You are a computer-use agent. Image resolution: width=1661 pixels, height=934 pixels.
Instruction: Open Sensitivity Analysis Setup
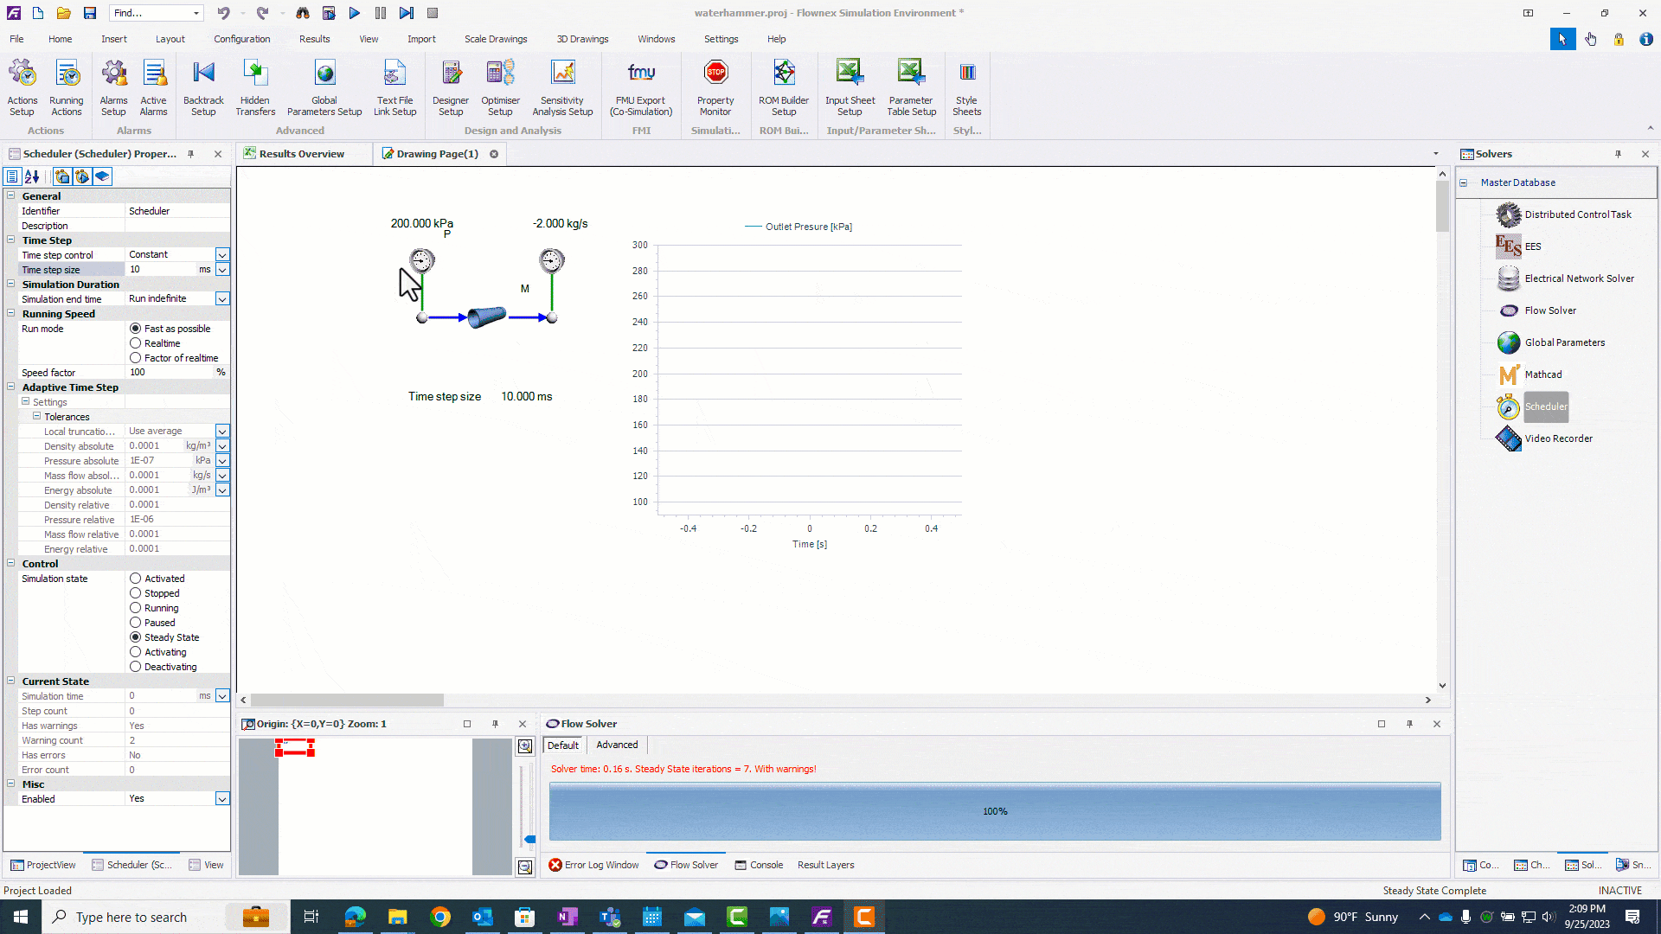[x=562, y=87]
